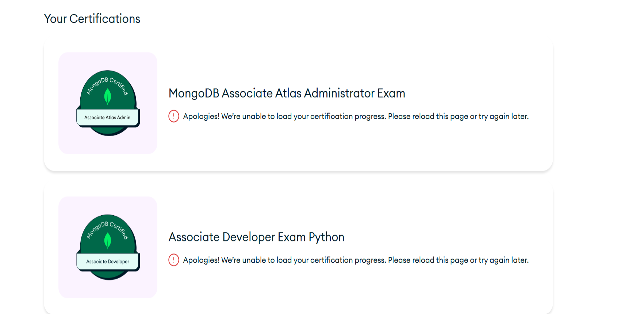This screenshot has width=621, height=314.
Task: Click "Apologies!" in the Atlas Administrator error
Action: (201, 117)
